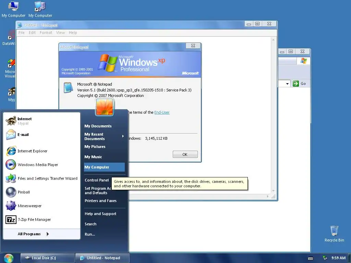Viewport: 351px width, 263px height.
Task: Click the Notepad title bar icon
Action: pos(20,25)
